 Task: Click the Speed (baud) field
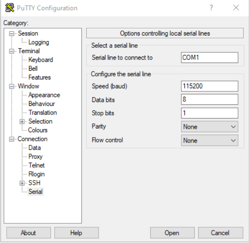coord(209,86)
